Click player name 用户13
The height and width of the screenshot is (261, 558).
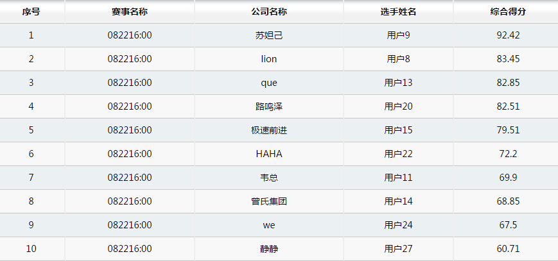click(398, 83)
